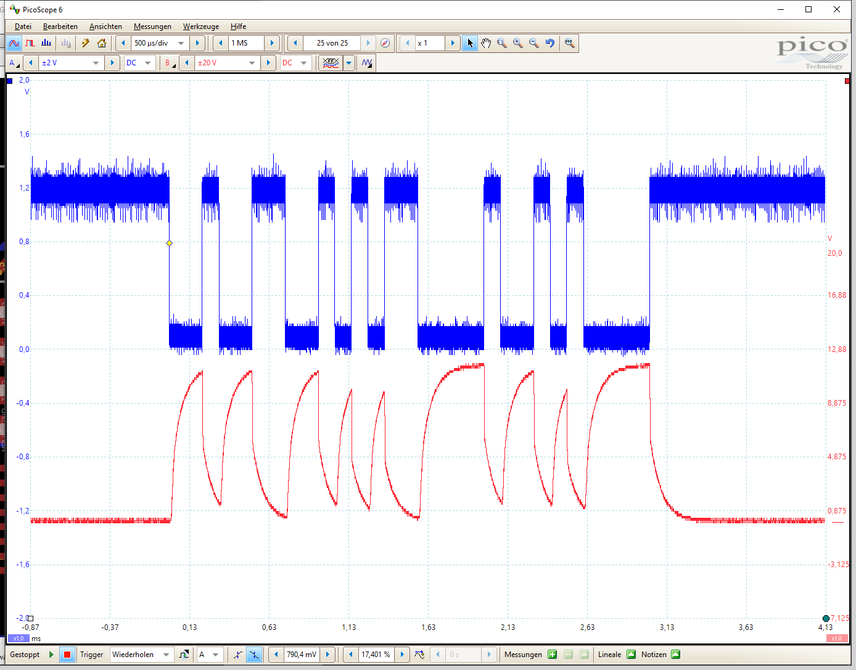
Task: Open the signal generator icon
Action: point(367,63)
